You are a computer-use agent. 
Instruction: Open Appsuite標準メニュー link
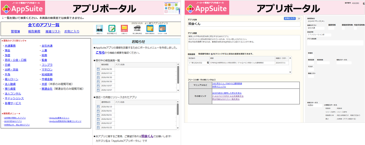point(59,118)
